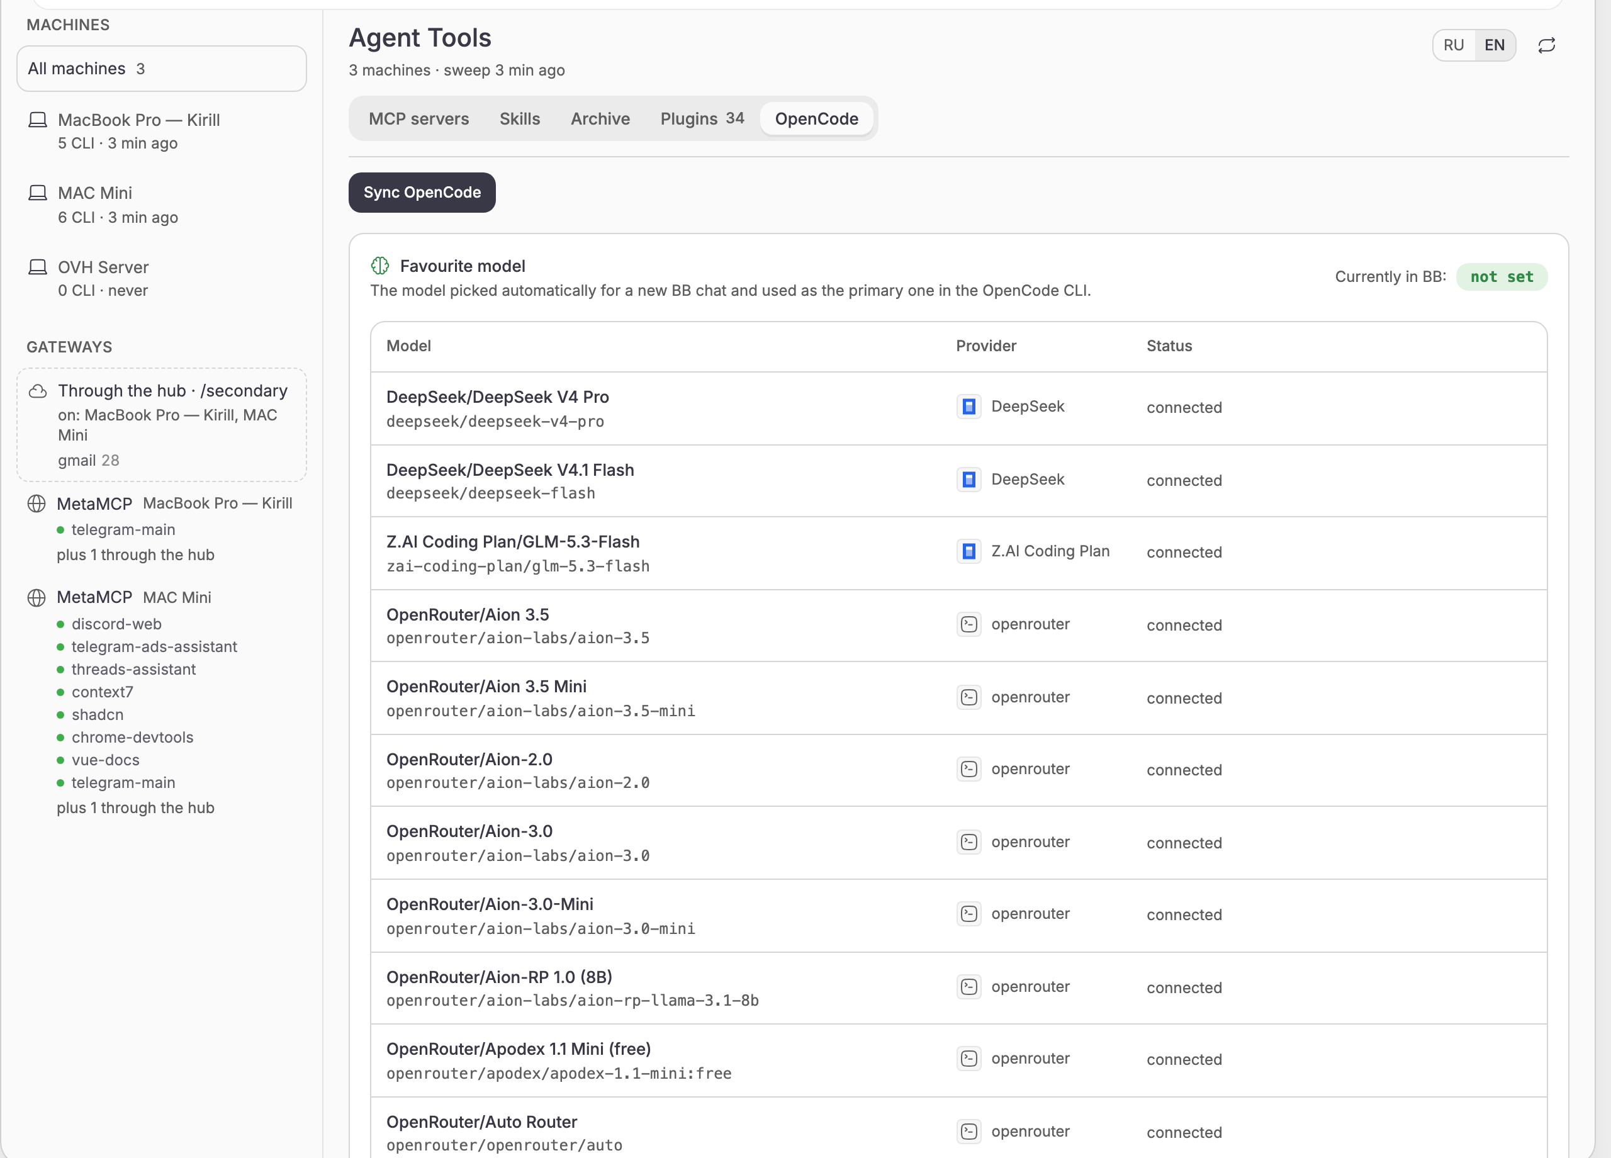Click the Z.AI Coding Plan provider icon
The width and height of the screenshot is (1611, 1158).
[969, 551]
